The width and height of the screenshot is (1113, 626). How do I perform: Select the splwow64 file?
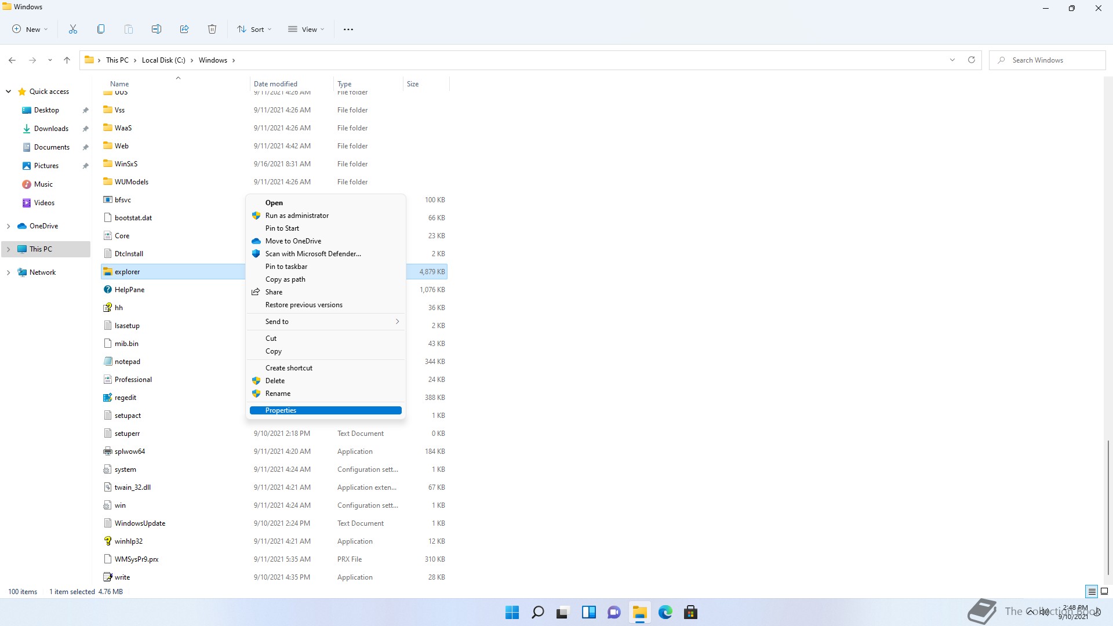(x=130, y=452)
